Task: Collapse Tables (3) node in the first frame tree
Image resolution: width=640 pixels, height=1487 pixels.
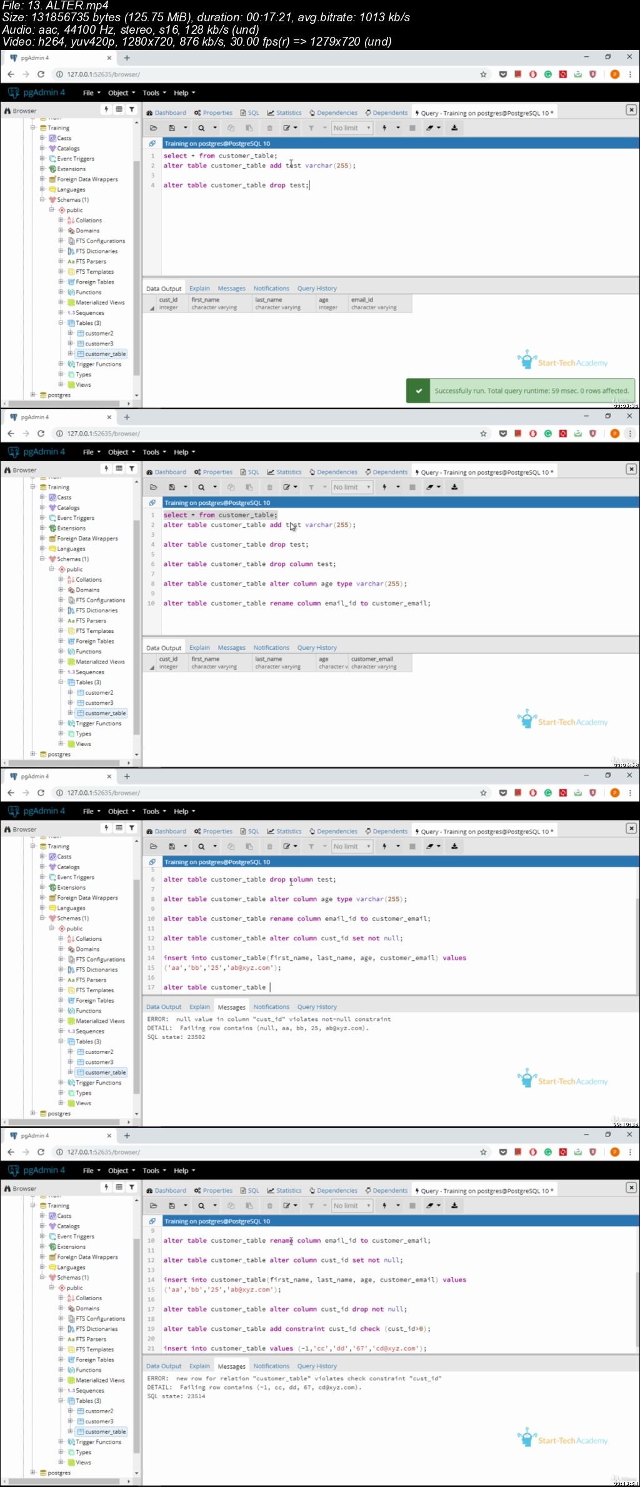Action: [x=61, y=323]
